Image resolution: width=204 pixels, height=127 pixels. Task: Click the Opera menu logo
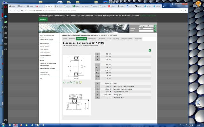(6, 7)
